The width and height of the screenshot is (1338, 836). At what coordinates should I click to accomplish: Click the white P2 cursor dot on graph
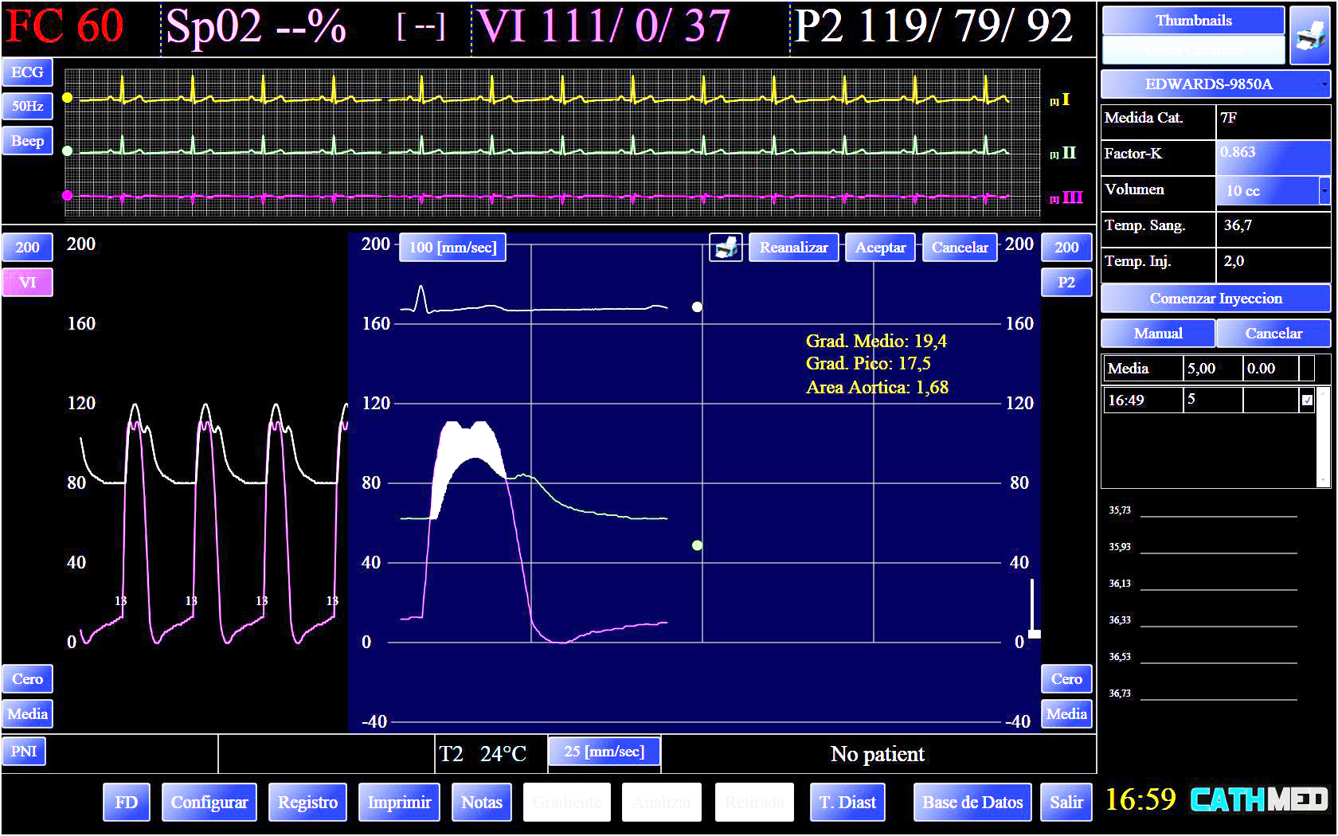697,307
